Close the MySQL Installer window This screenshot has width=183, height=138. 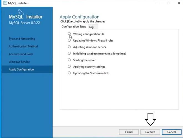179,3
